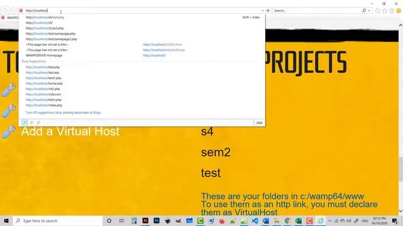Click the page scrollbar down arrow

(x=400, y=211)
